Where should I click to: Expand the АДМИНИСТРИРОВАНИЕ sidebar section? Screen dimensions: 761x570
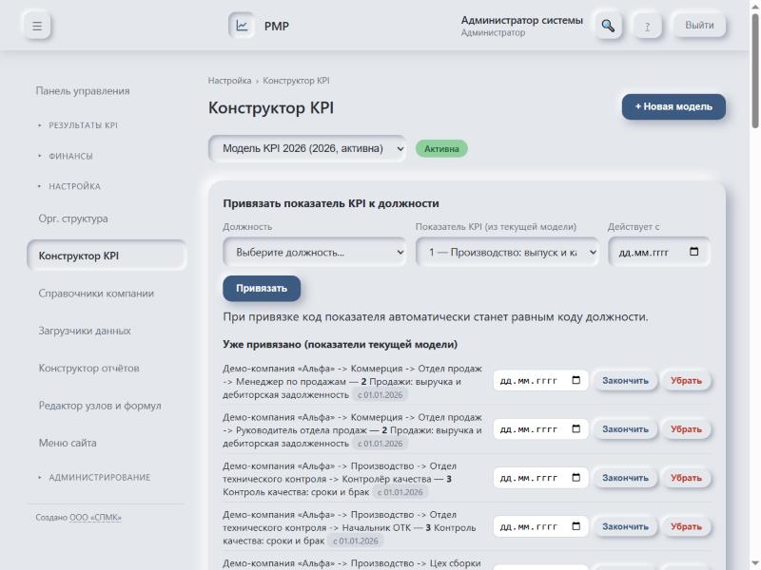tap(100, 478)
